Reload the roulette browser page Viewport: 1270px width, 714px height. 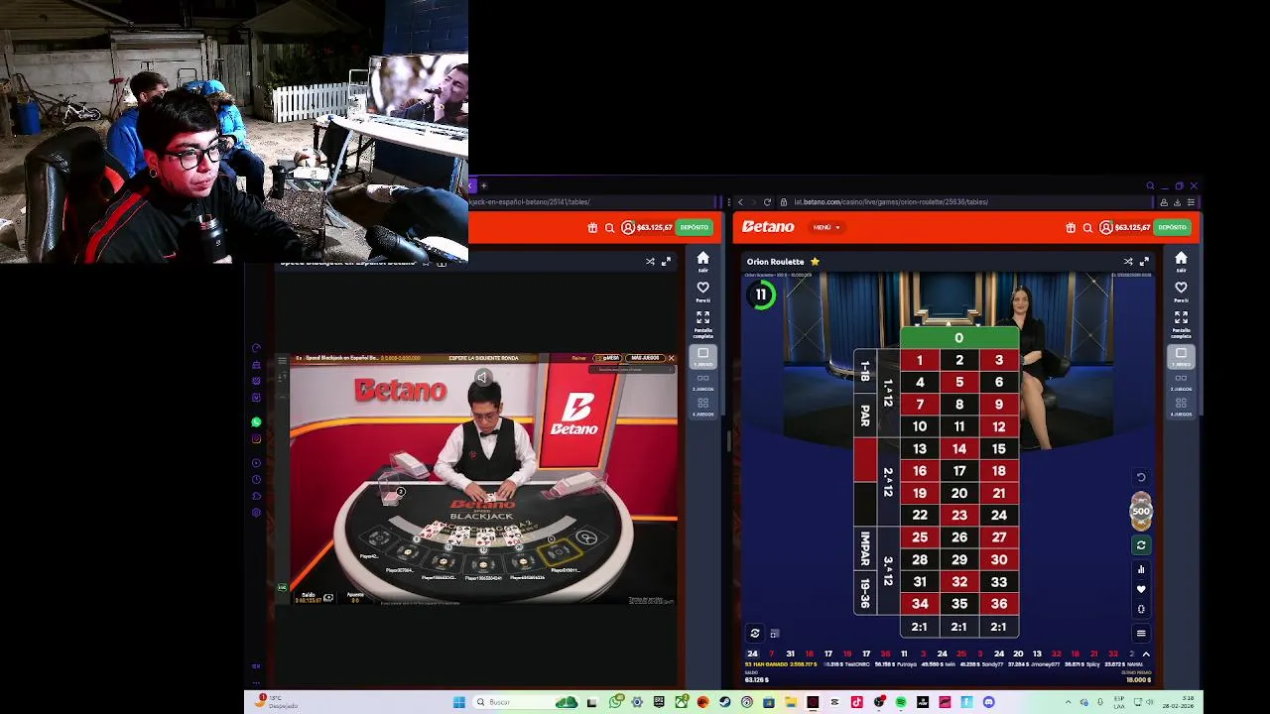point(767,202)
